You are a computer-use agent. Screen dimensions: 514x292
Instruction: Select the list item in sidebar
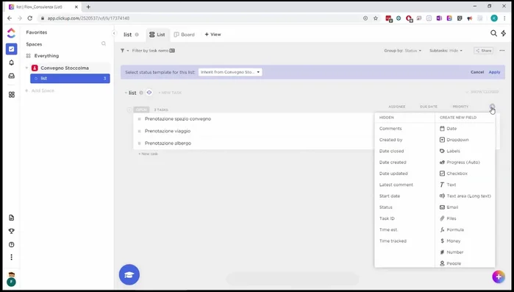(70, 78)
